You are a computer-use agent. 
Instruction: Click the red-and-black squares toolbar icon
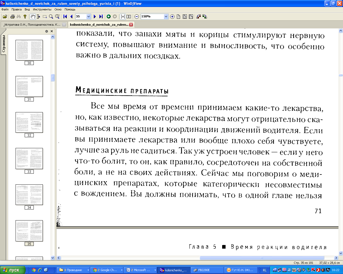click(x=199, y=17)
